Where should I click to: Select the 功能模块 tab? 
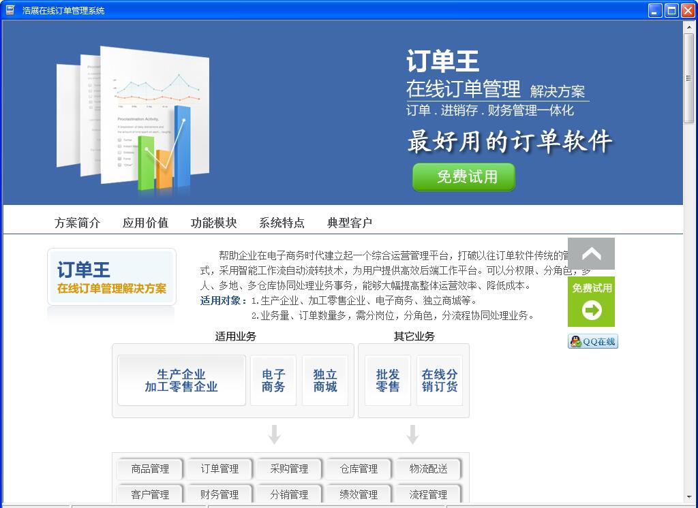(213, 223)
